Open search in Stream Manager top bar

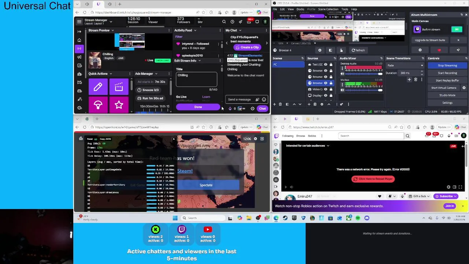(224, 22)
